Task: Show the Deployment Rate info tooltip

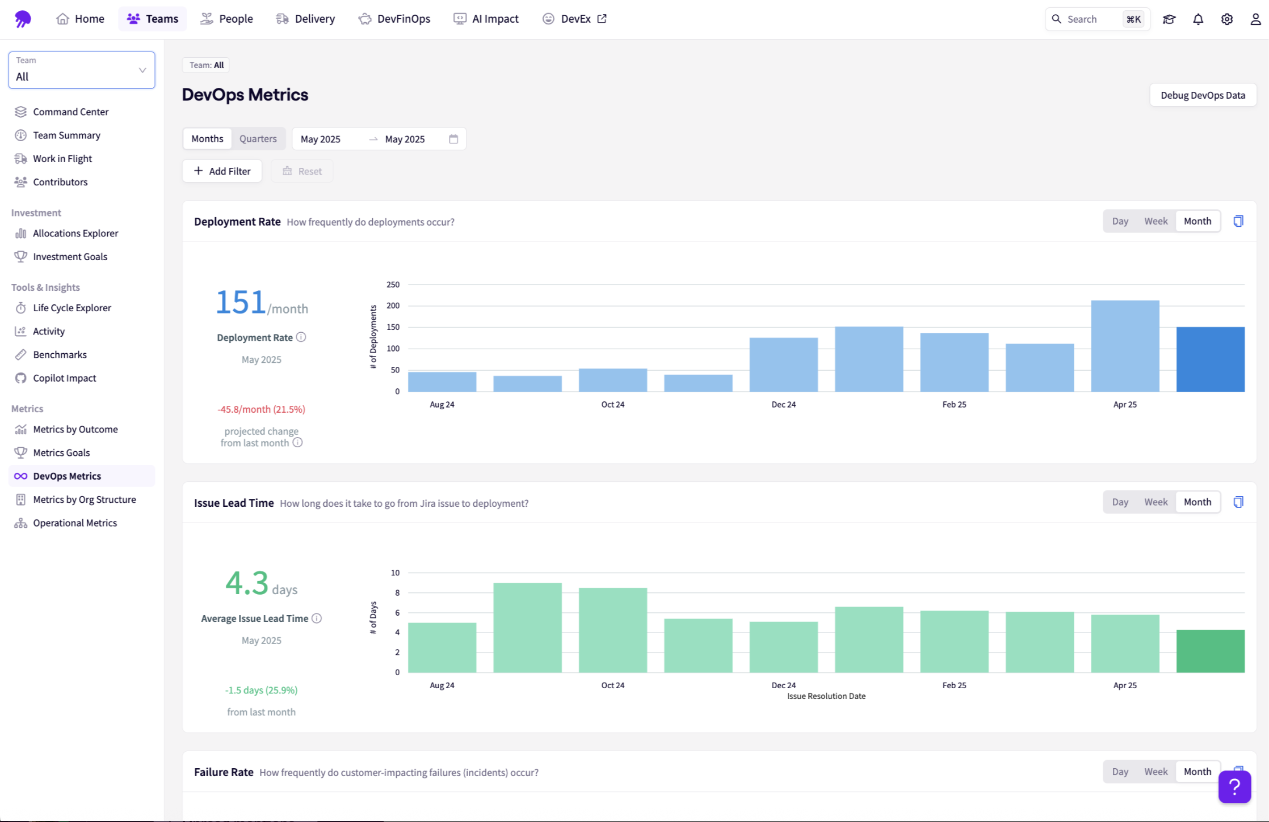Action: (301, 337)
